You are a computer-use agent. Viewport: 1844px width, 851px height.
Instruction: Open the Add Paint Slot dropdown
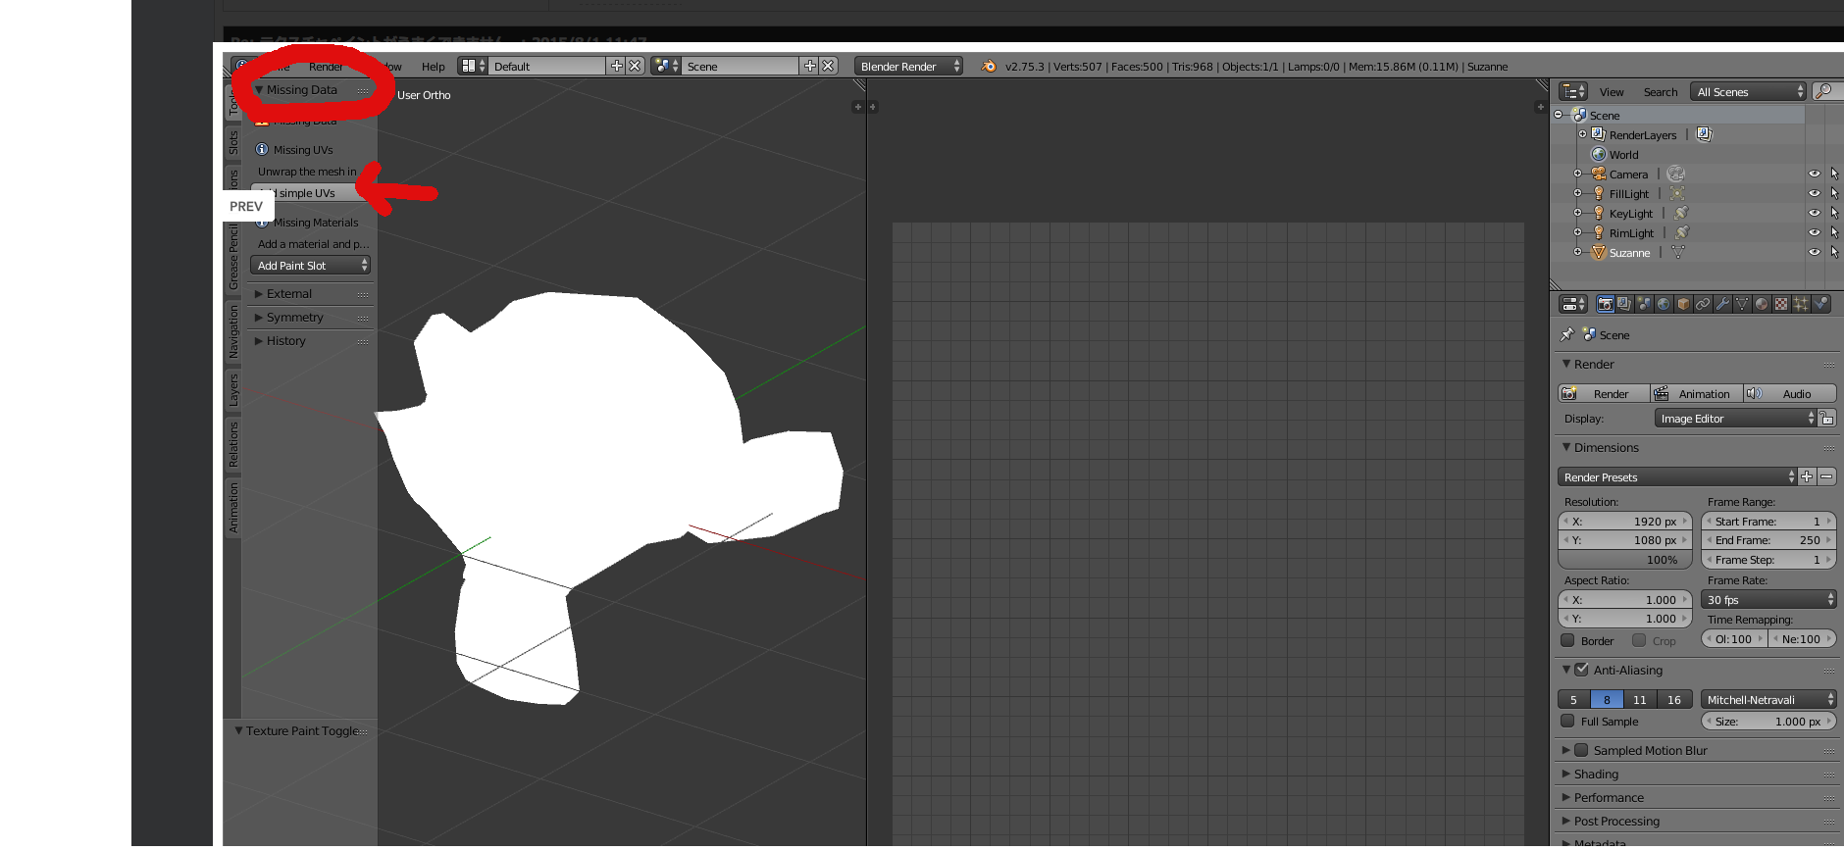pos(310,265)
